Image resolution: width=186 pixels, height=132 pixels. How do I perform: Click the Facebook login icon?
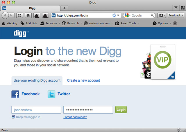(x=15, y=94)
